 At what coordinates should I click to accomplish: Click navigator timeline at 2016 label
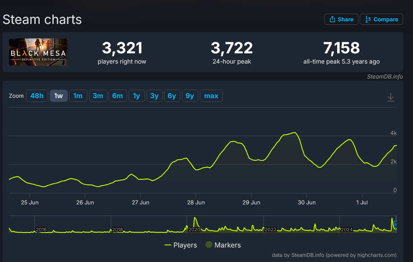click(41, 230)
